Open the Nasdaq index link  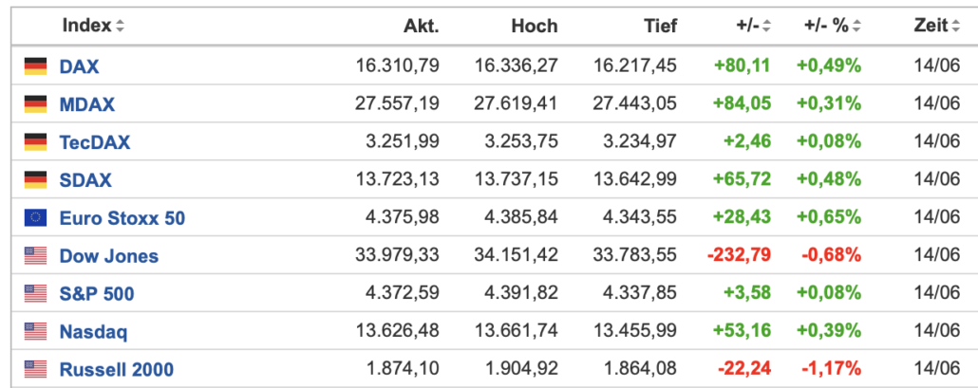(x=94, y=331)
